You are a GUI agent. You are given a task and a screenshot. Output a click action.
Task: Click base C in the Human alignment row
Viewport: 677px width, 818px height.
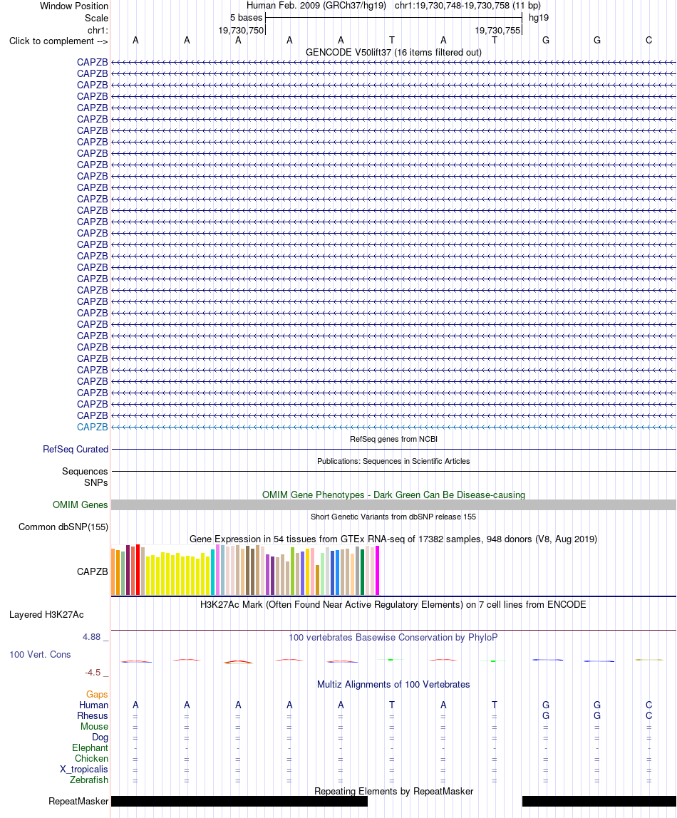648,705
